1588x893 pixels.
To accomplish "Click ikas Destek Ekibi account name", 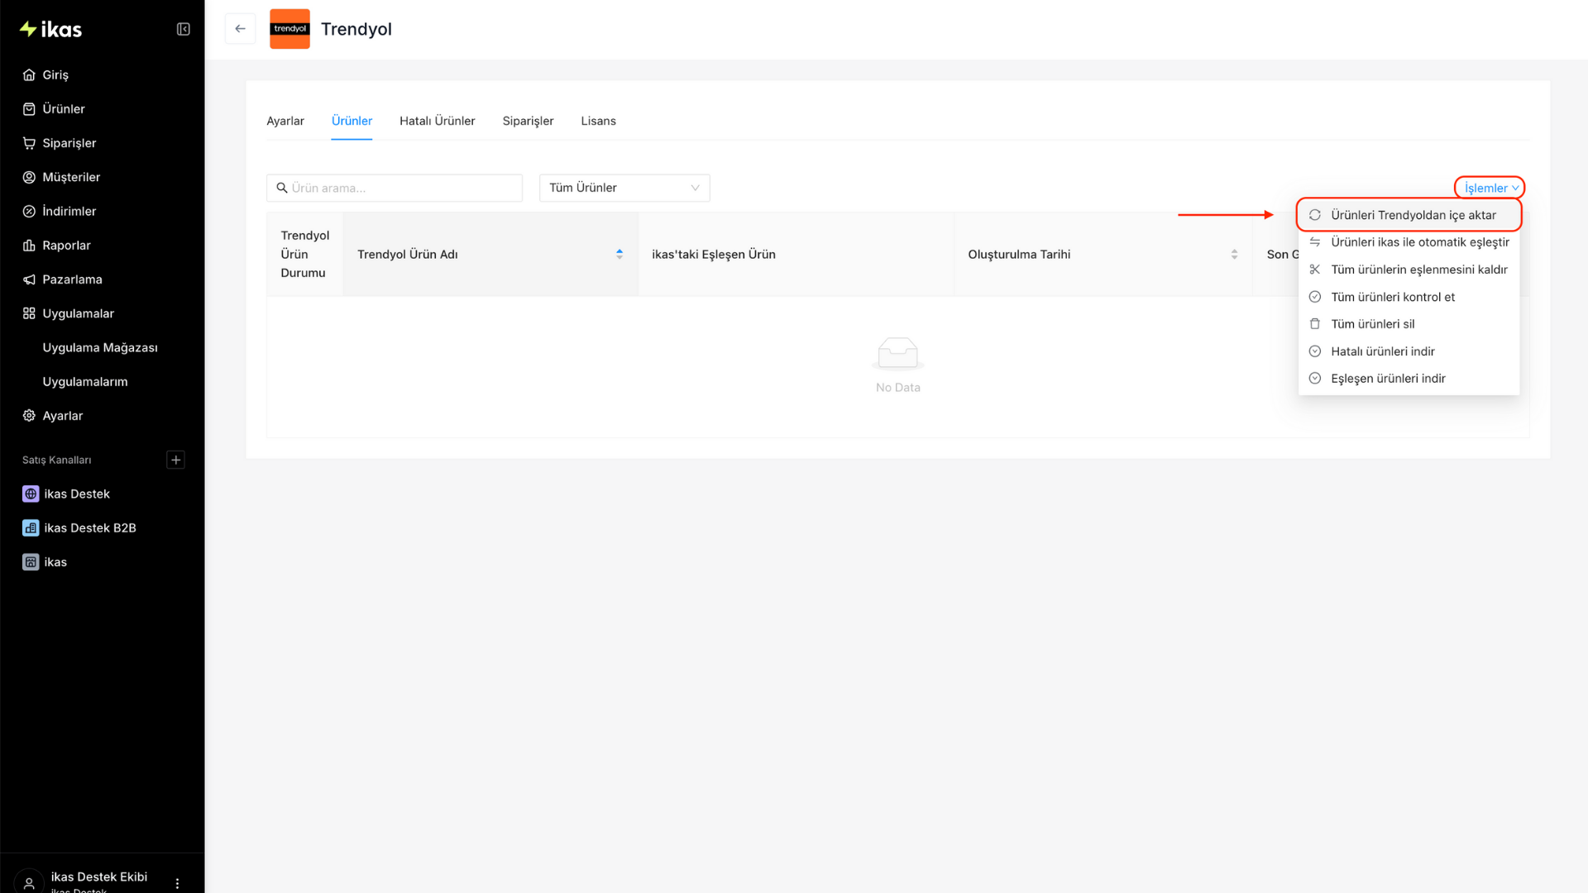I will (x=99, y=876).
